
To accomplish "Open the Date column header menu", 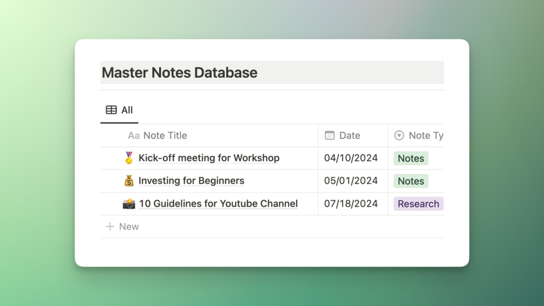I will (x=349, y=135).
